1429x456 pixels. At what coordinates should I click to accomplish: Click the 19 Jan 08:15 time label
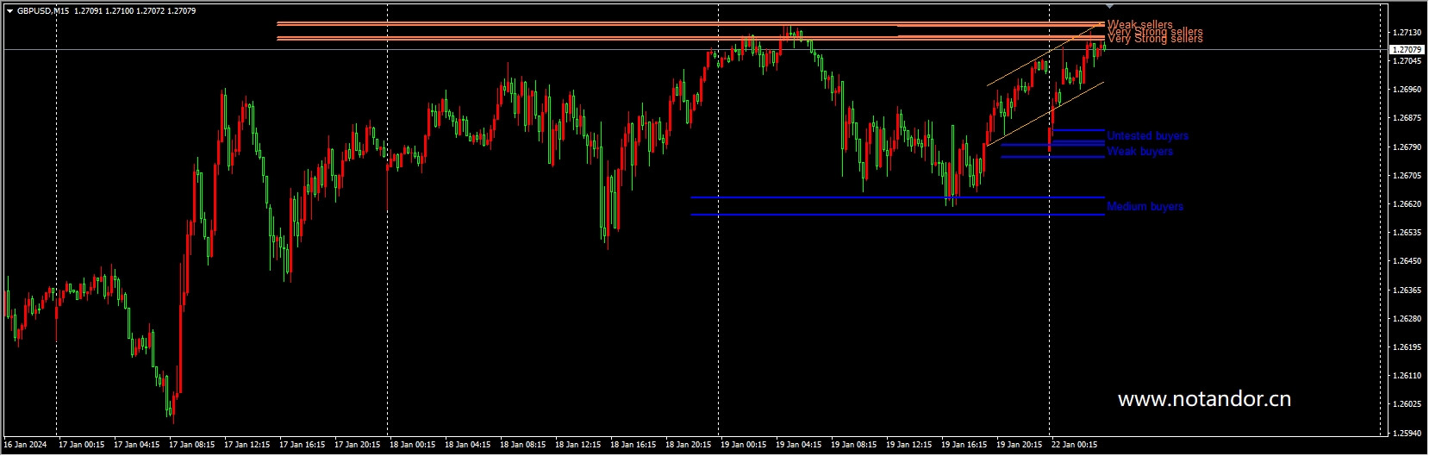[854, 446]
